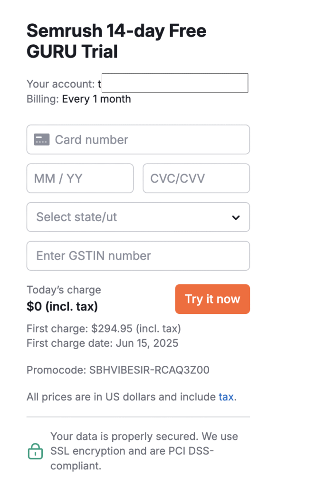Viewport: 316px width, 487px height.
Task: Expand the state/ut selection list
Action: (138, 217)
